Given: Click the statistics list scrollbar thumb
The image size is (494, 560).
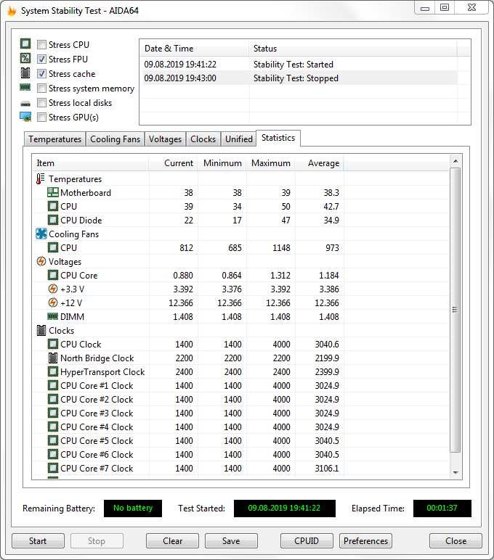Looking at the screenshot, I should tap(455, 310).
